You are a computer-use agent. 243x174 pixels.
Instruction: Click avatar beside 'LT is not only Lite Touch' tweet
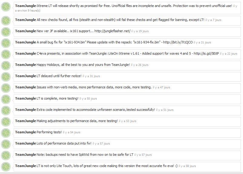[6, 166]
